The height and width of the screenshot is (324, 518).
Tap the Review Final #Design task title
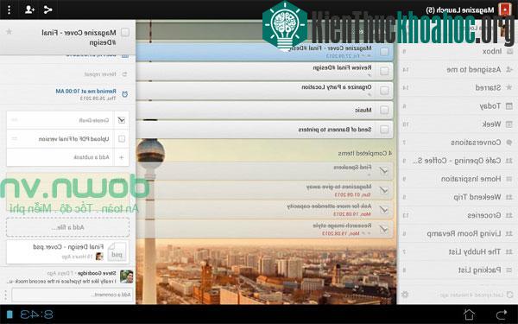[342, 67]
